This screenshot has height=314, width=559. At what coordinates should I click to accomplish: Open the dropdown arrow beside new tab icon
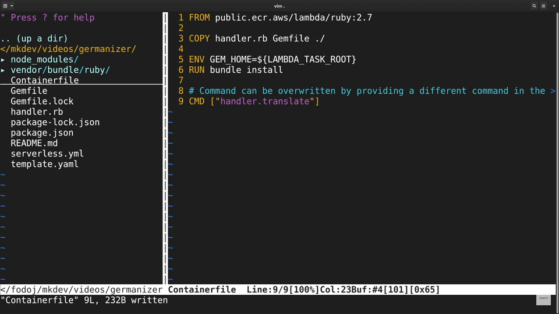click(x=12, y=6)
